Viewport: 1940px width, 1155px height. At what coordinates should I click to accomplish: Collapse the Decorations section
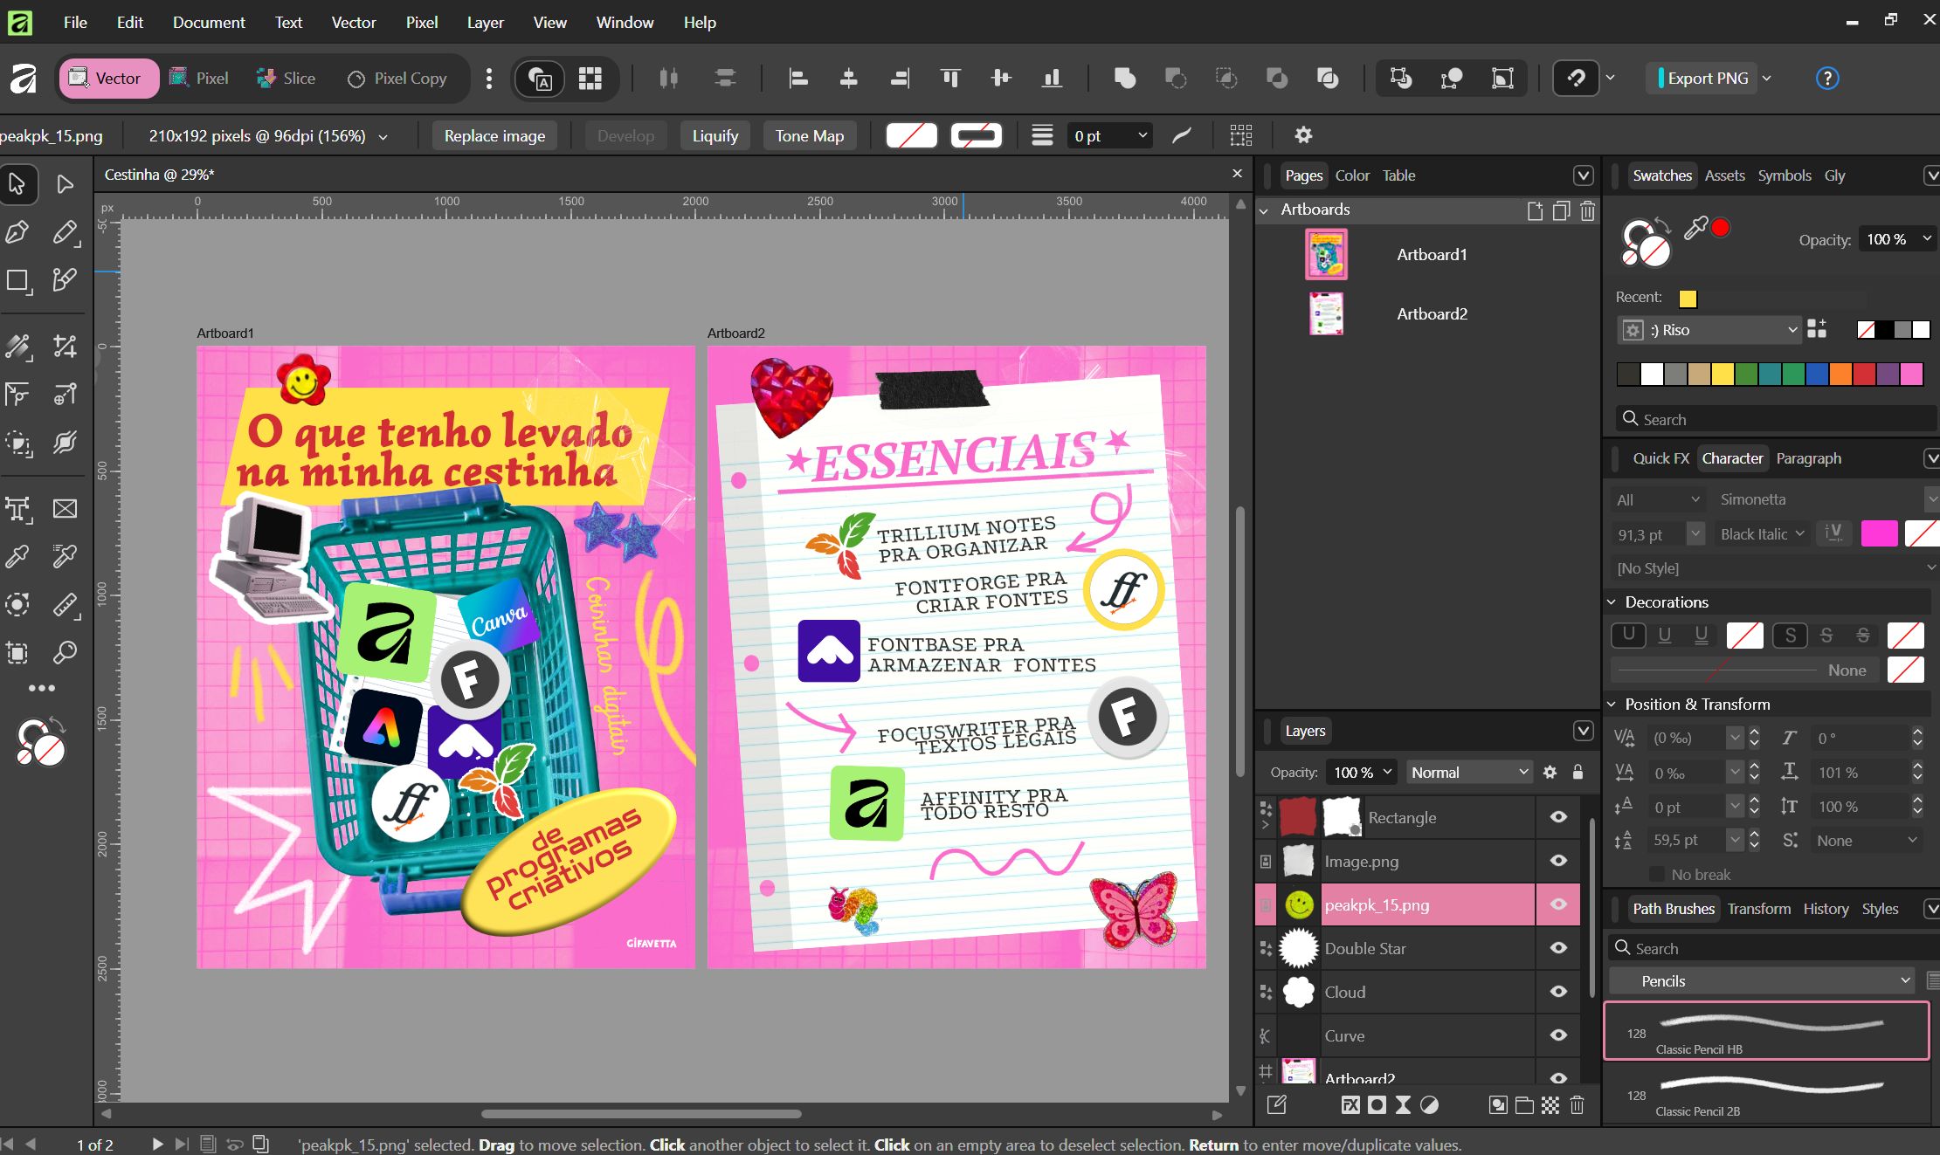coord(1612,602)
